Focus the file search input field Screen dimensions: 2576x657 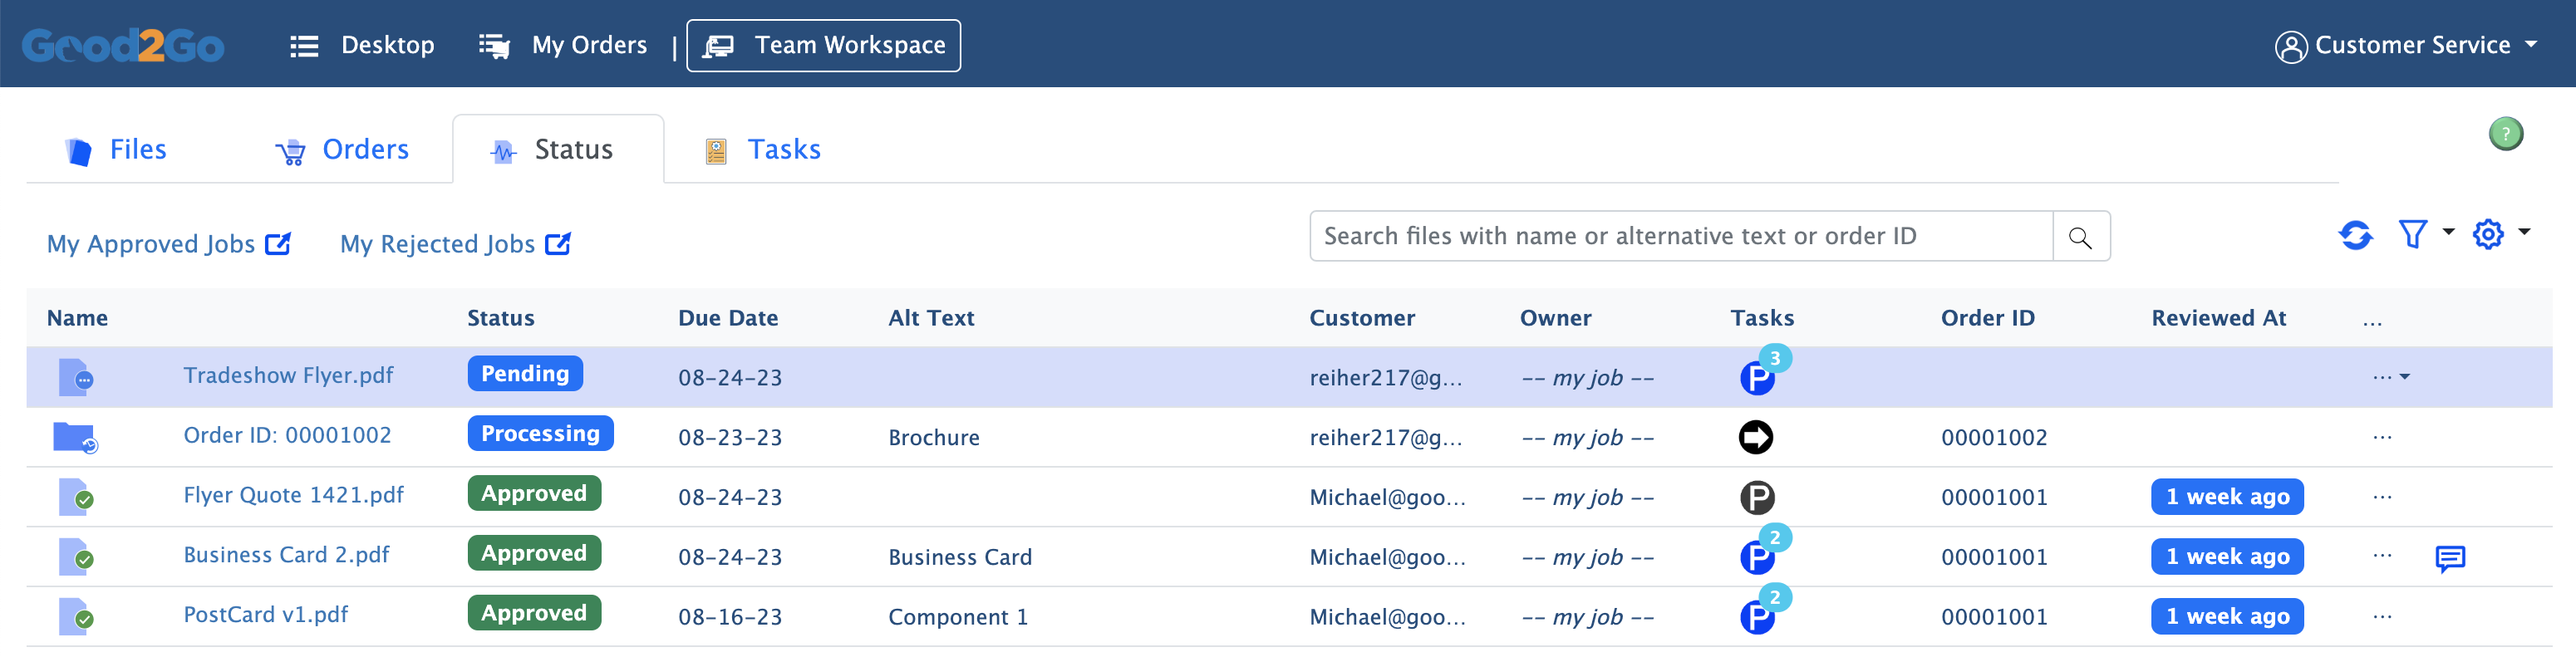pos(1681,236)
